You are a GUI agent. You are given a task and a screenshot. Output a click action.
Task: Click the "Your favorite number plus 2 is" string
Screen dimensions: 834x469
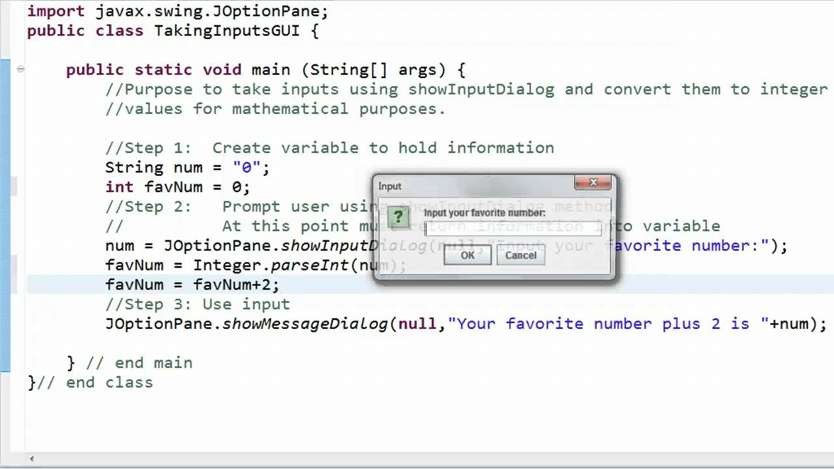[x=609, y=324]
